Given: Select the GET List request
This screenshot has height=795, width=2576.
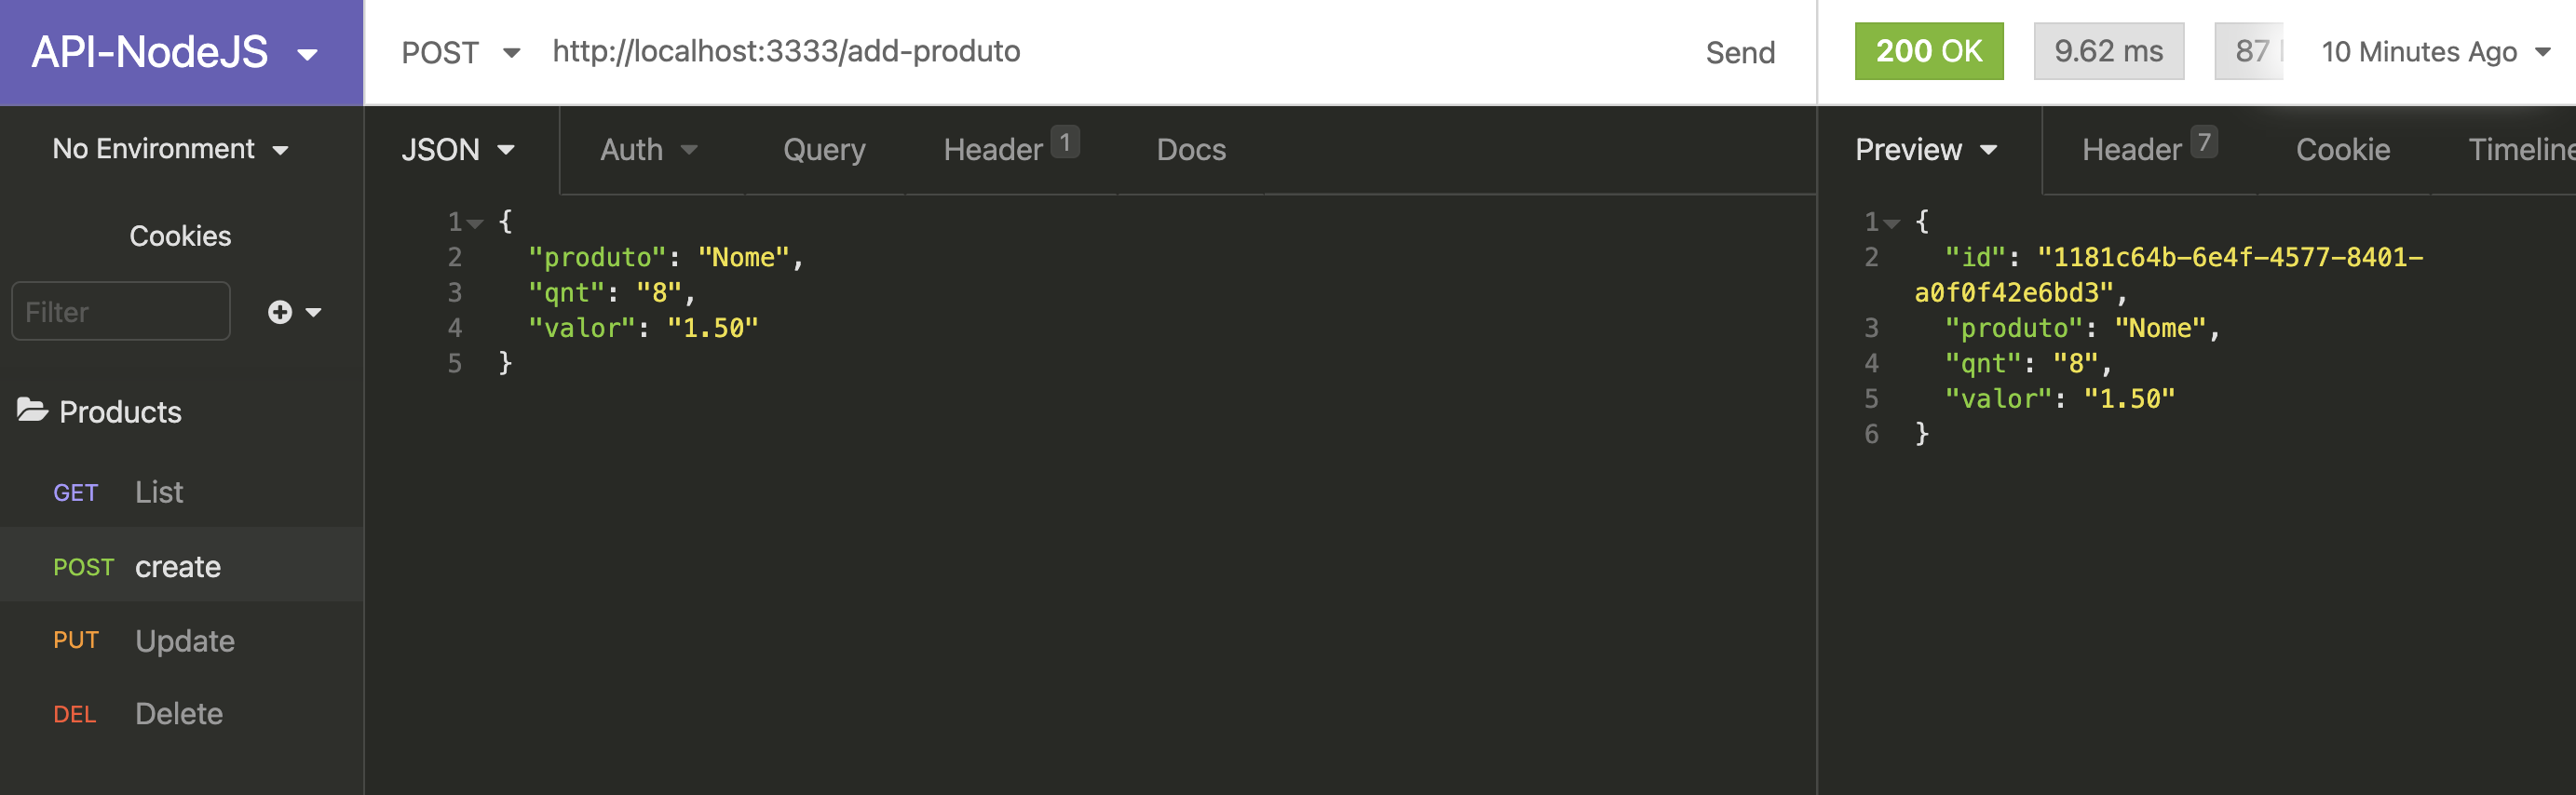Looking at the screenshot, I should coord(160,491).
